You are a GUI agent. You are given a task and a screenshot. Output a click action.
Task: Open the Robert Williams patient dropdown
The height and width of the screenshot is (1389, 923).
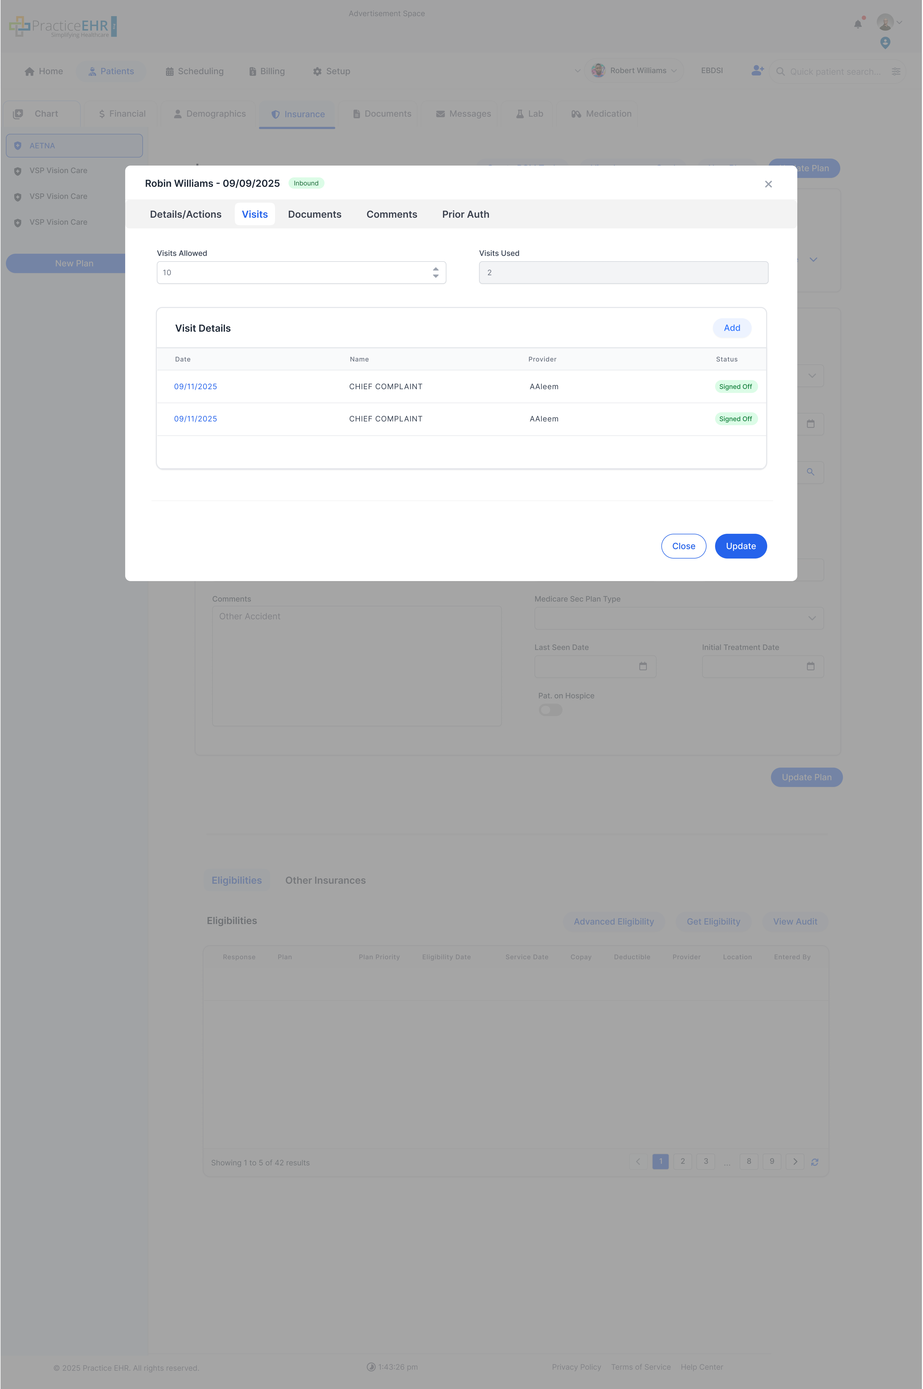pos(675,70)
